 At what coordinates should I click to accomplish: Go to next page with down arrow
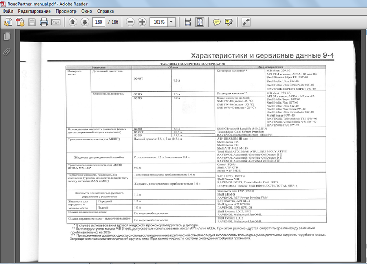click(85, 22)
